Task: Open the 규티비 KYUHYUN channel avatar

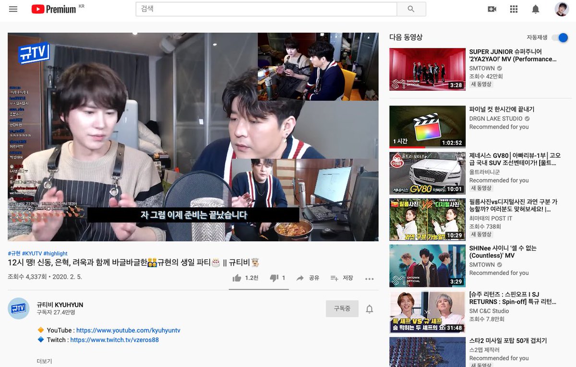Action: 18,308
